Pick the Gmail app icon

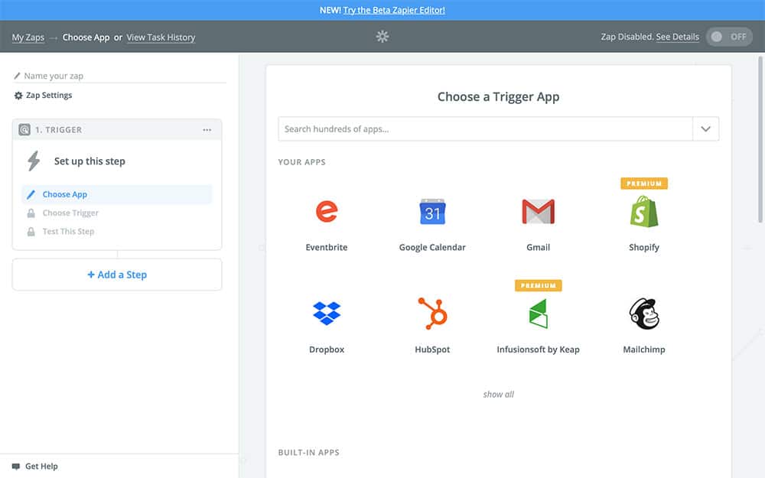[x=538, y=212]
